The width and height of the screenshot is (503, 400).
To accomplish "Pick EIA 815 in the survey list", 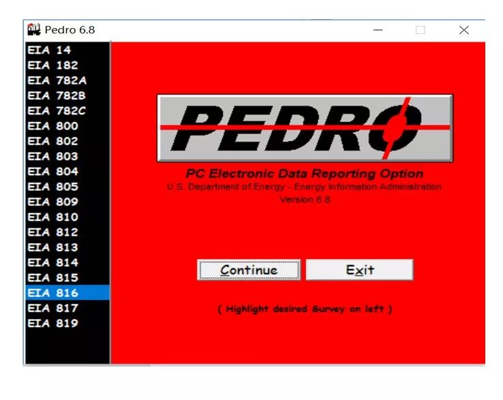I will coord(67,278).
